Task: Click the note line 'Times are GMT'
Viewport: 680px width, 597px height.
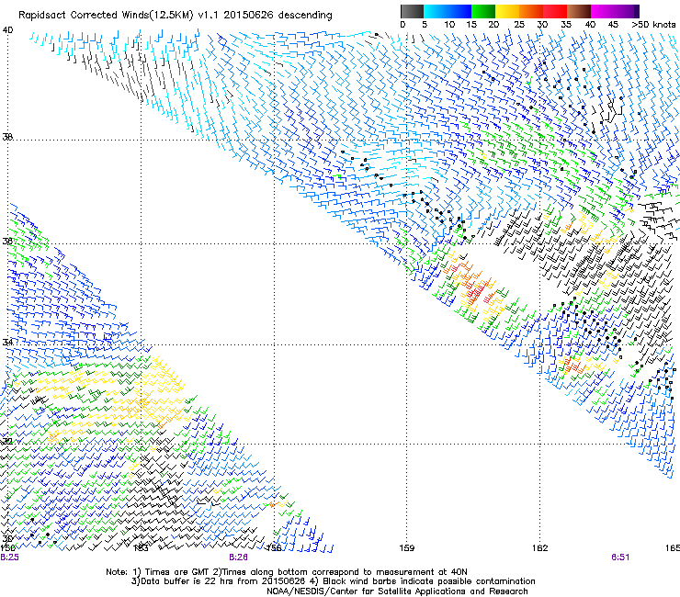Action: 287,572
